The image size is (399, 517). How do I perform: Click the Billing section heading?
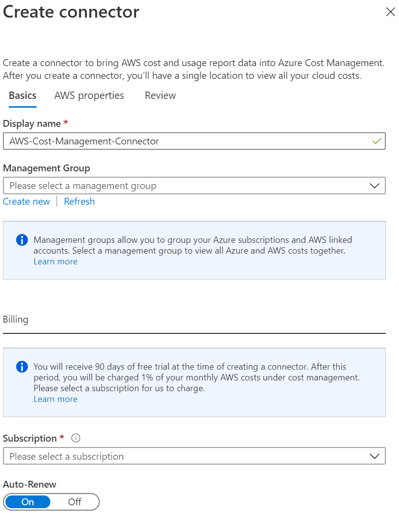16,320
